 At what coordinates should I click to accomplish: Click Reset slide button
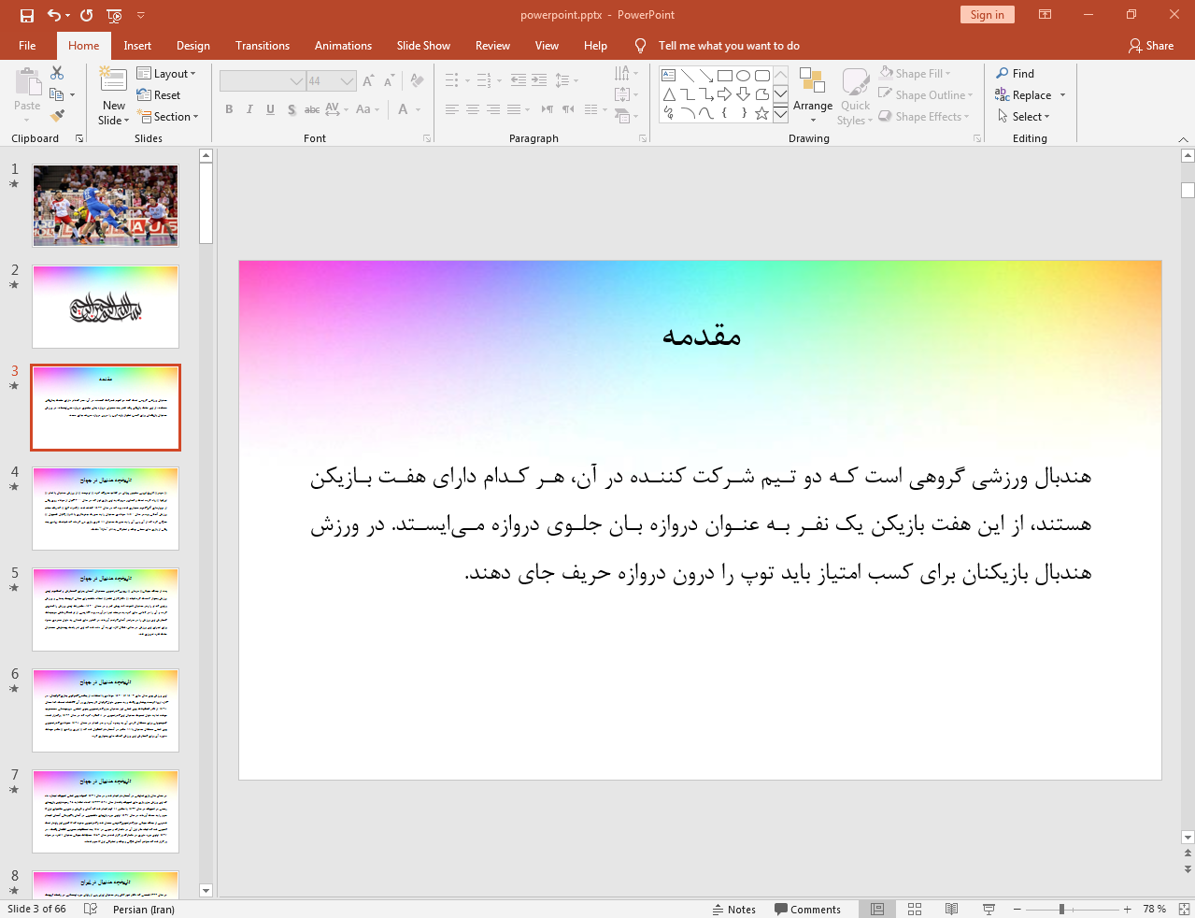click(x=159, y=94)
